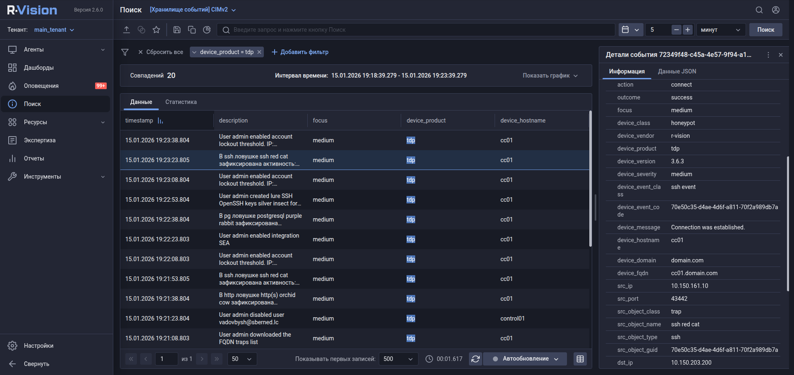Click the Добавить фильтр link
The height and width of the screenshot is (375, 794).
(300, 52)
